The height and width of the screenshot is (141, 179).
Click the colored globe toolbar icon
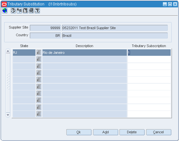(x=5, y=11)
